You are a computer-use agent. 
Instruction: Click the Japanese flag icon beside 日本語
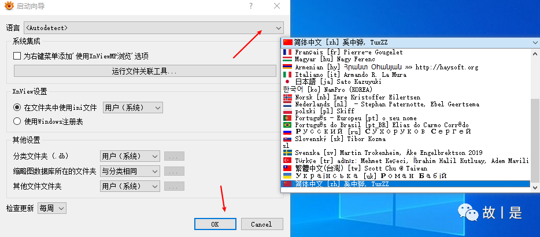287,82
